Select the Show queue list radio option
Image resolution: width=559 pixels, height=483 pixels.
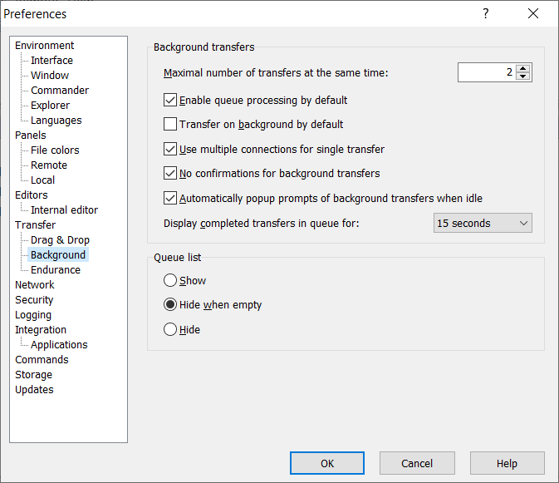click(x=171, y=281)
